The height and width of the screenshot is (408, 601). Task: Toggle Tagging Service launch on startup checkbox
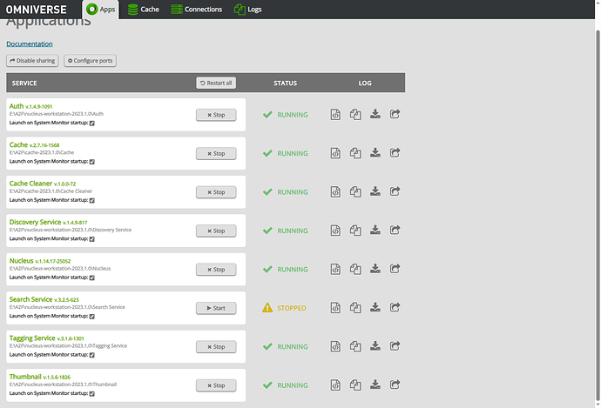point(92,355)
